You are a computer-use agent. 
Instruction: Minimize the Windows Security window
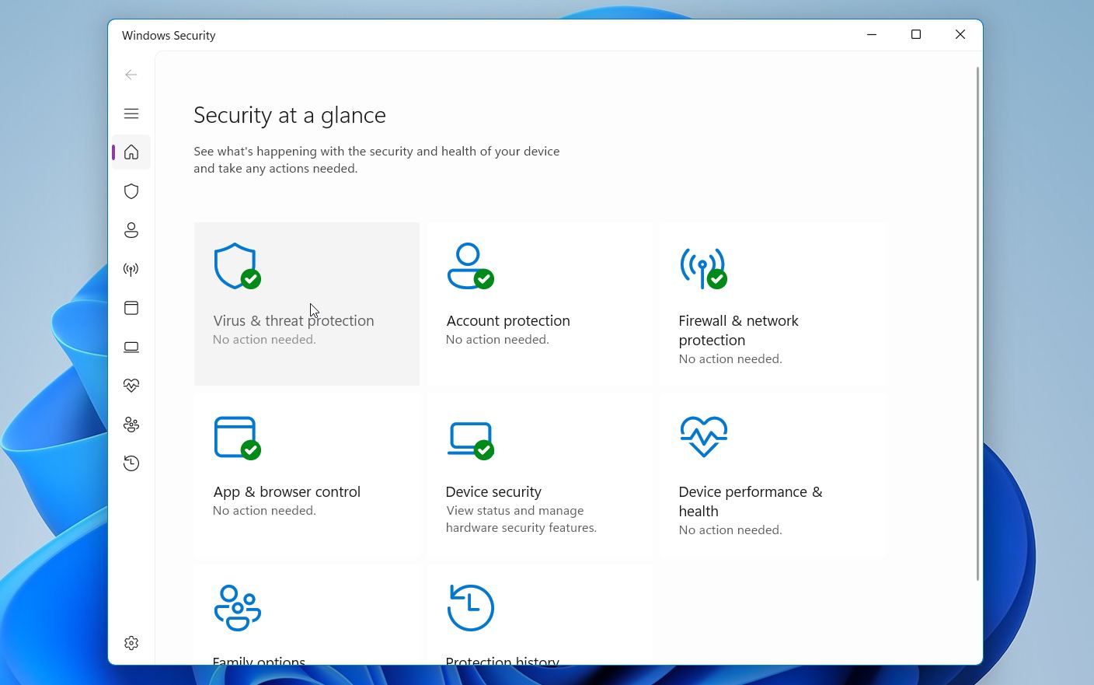[x=872, y=34]
